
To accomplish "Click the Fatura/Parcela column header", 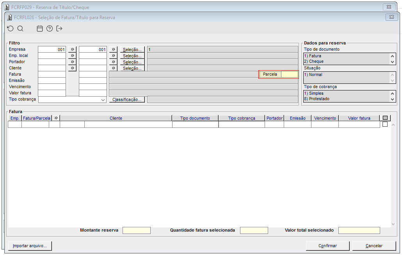I will pos(37,118).
